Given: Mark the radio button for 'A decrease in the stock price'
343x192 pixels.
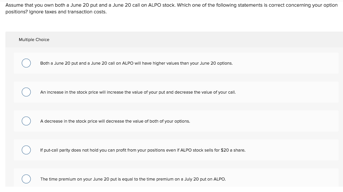Looking at the screenshot, I should 26,121.
